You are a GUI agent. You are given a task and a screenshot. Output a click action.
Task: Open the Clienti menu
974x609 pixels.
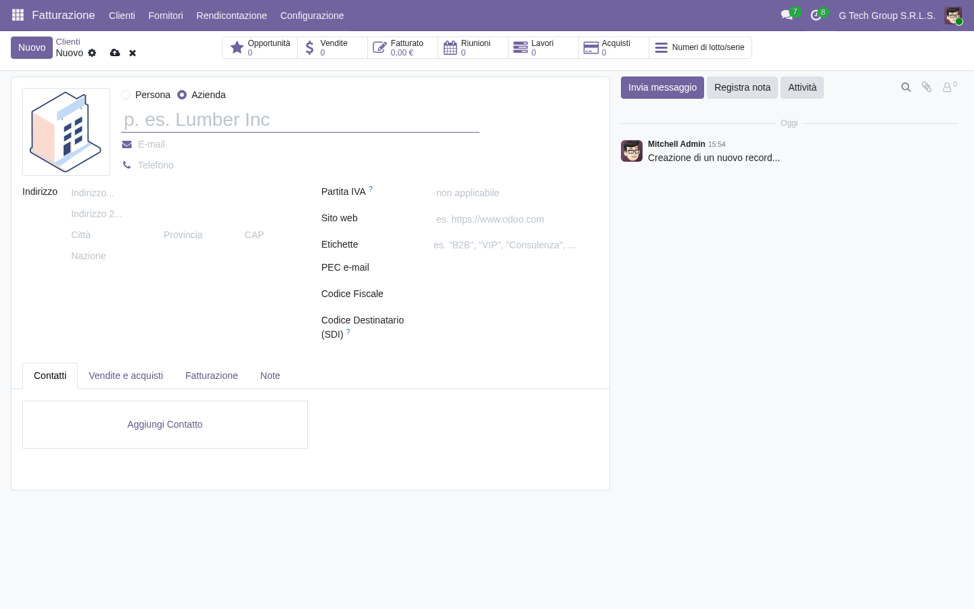[122, 16]
